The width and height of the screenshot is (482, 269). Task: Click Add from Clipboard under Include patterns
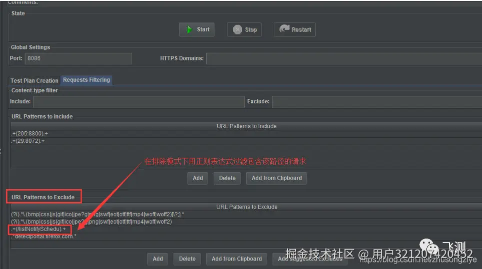(x=277, y=178)
